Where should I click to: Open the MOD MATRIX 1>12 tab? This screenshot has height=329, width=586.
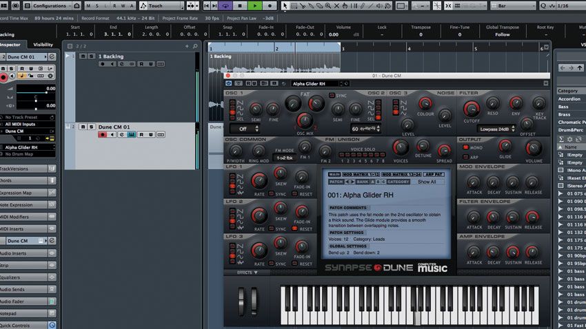pyautogui.click(x=362, y=175)
